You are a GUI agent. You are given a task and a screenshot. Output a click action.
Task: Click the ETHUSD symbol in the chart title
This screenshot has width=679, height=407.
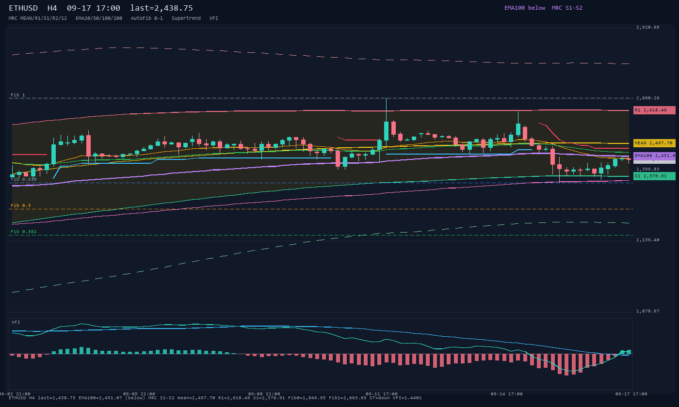(23, 8)
